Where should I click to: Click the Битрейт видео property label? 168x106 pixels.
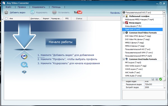click(132, 87)
